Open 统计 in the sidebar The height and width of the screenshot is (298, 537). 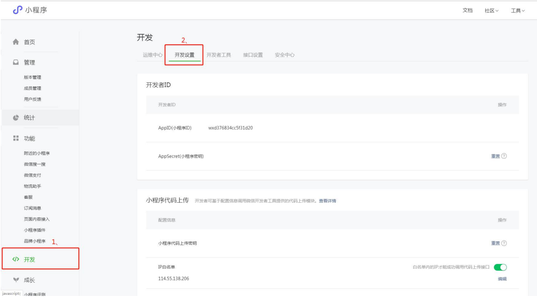click(30, 118)
